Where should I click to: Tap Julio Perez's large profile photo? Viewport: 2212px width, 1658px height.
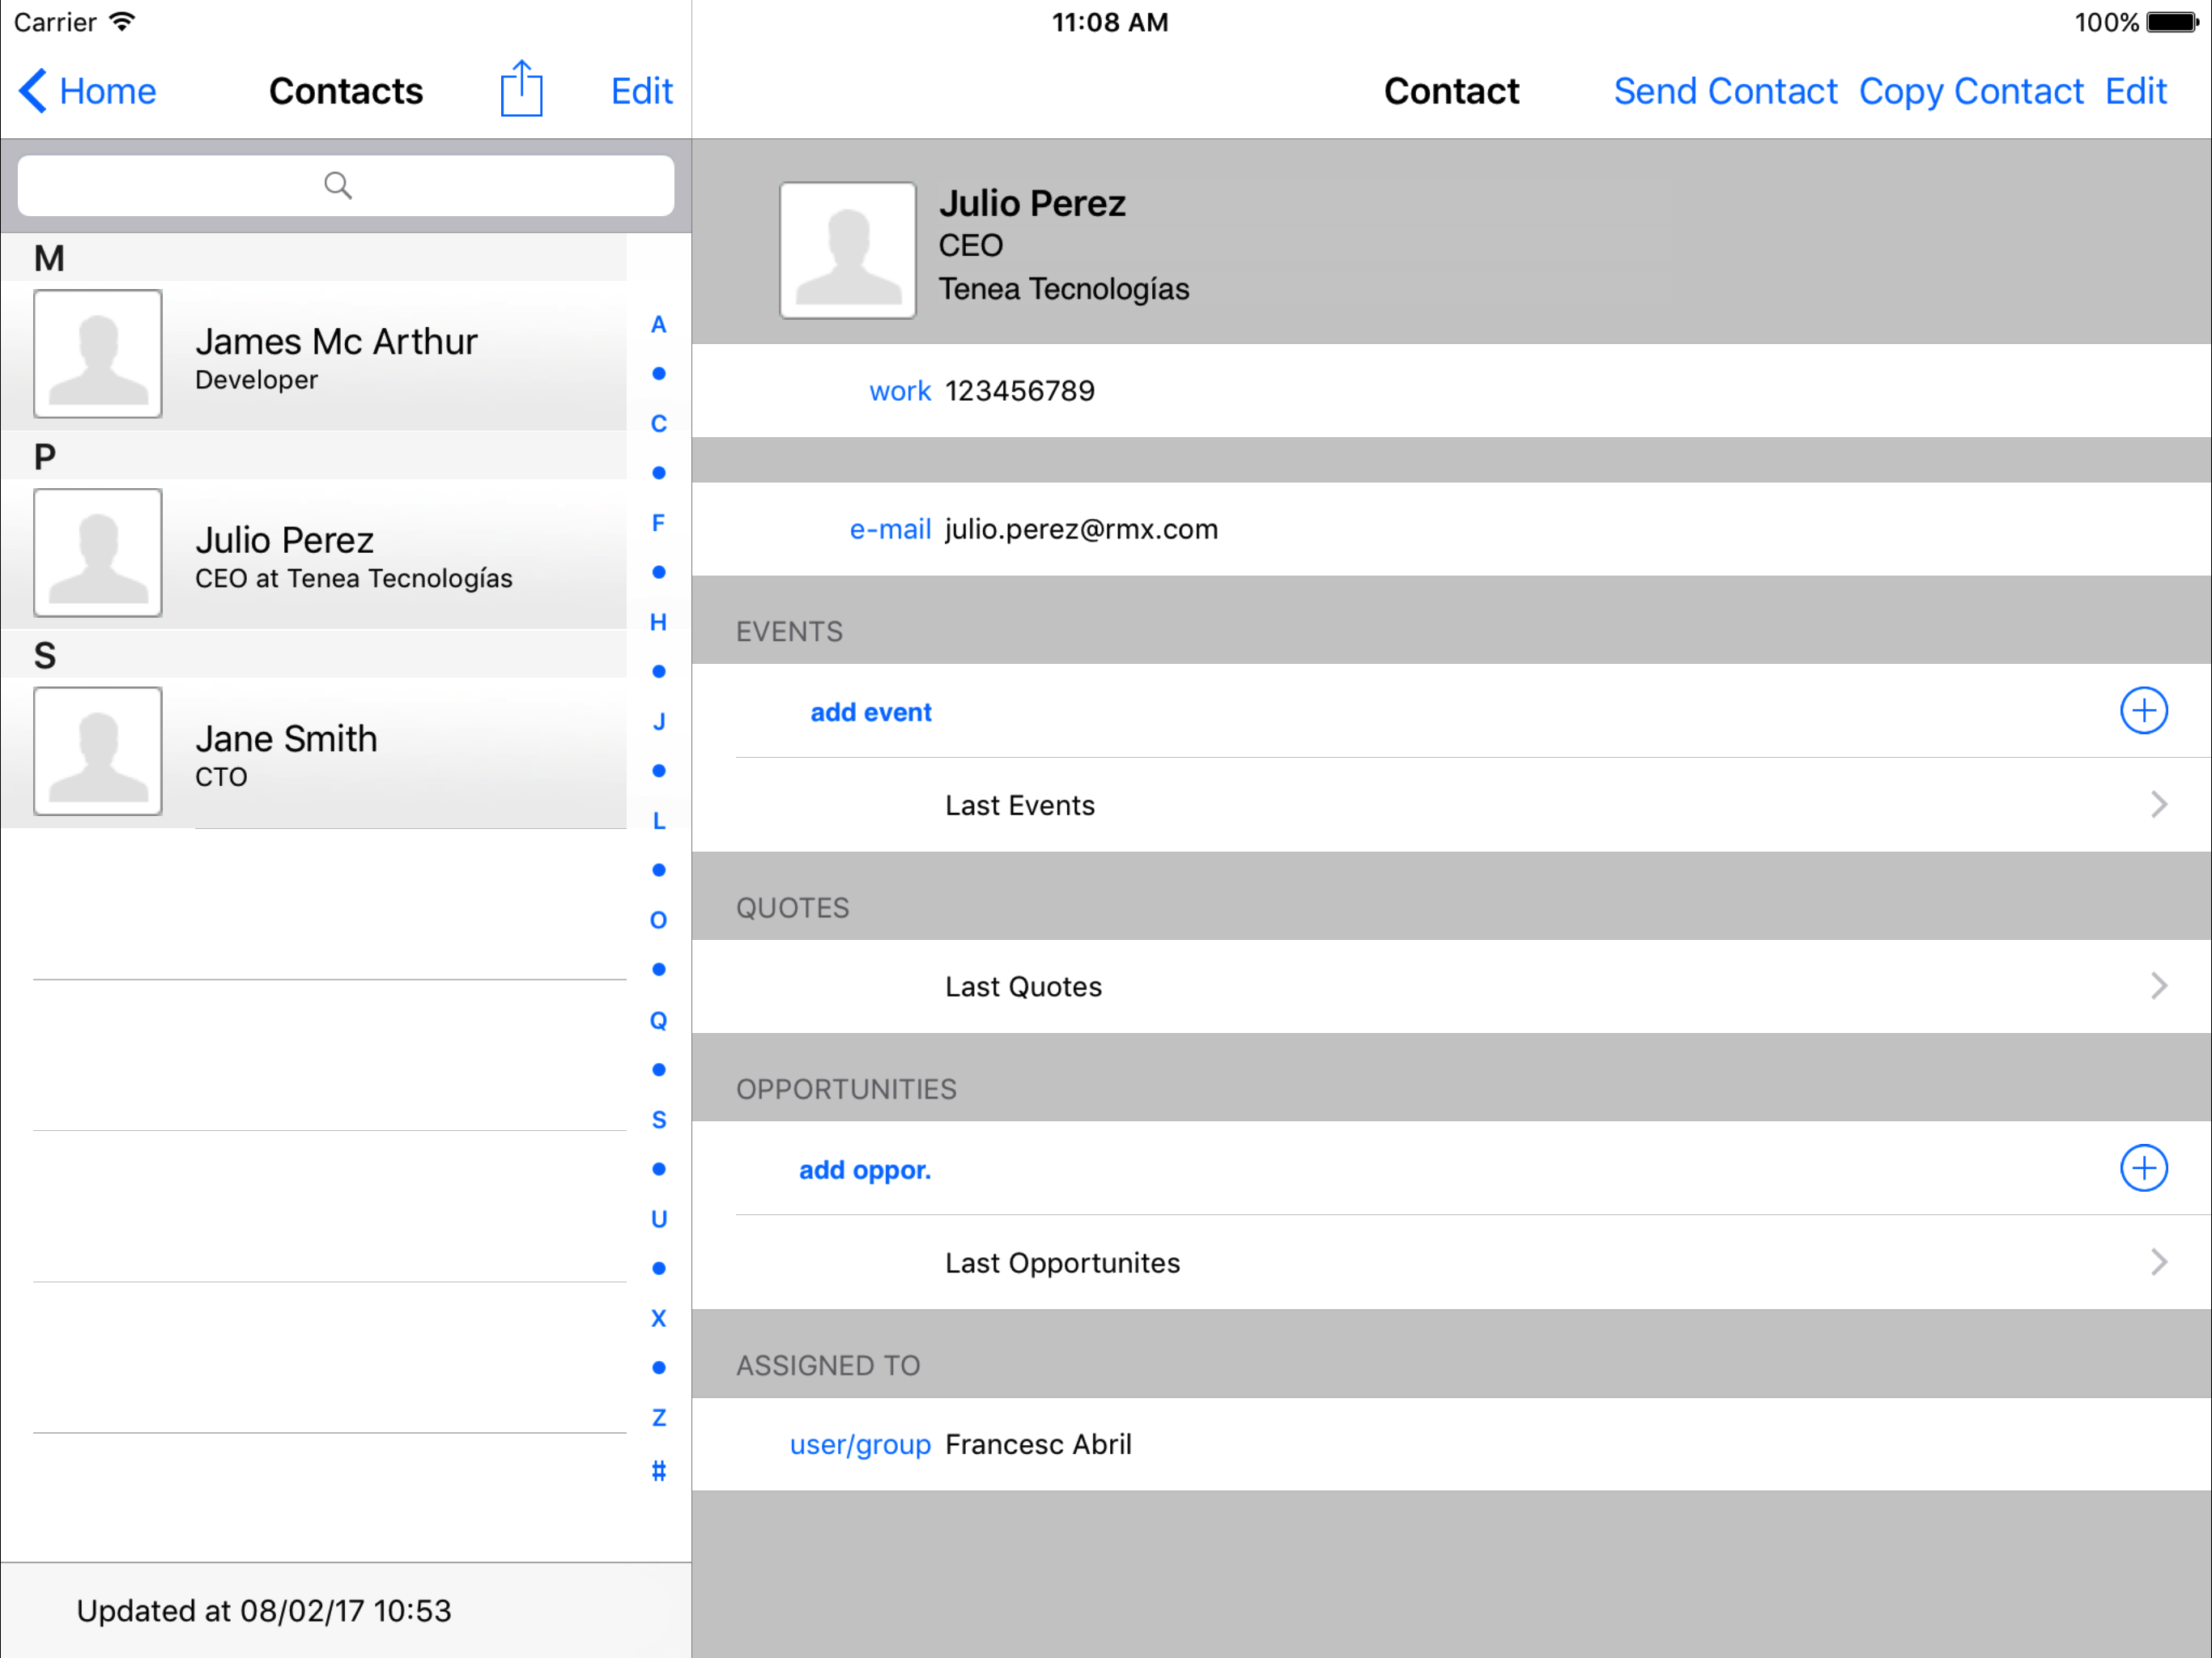[848, 250]
